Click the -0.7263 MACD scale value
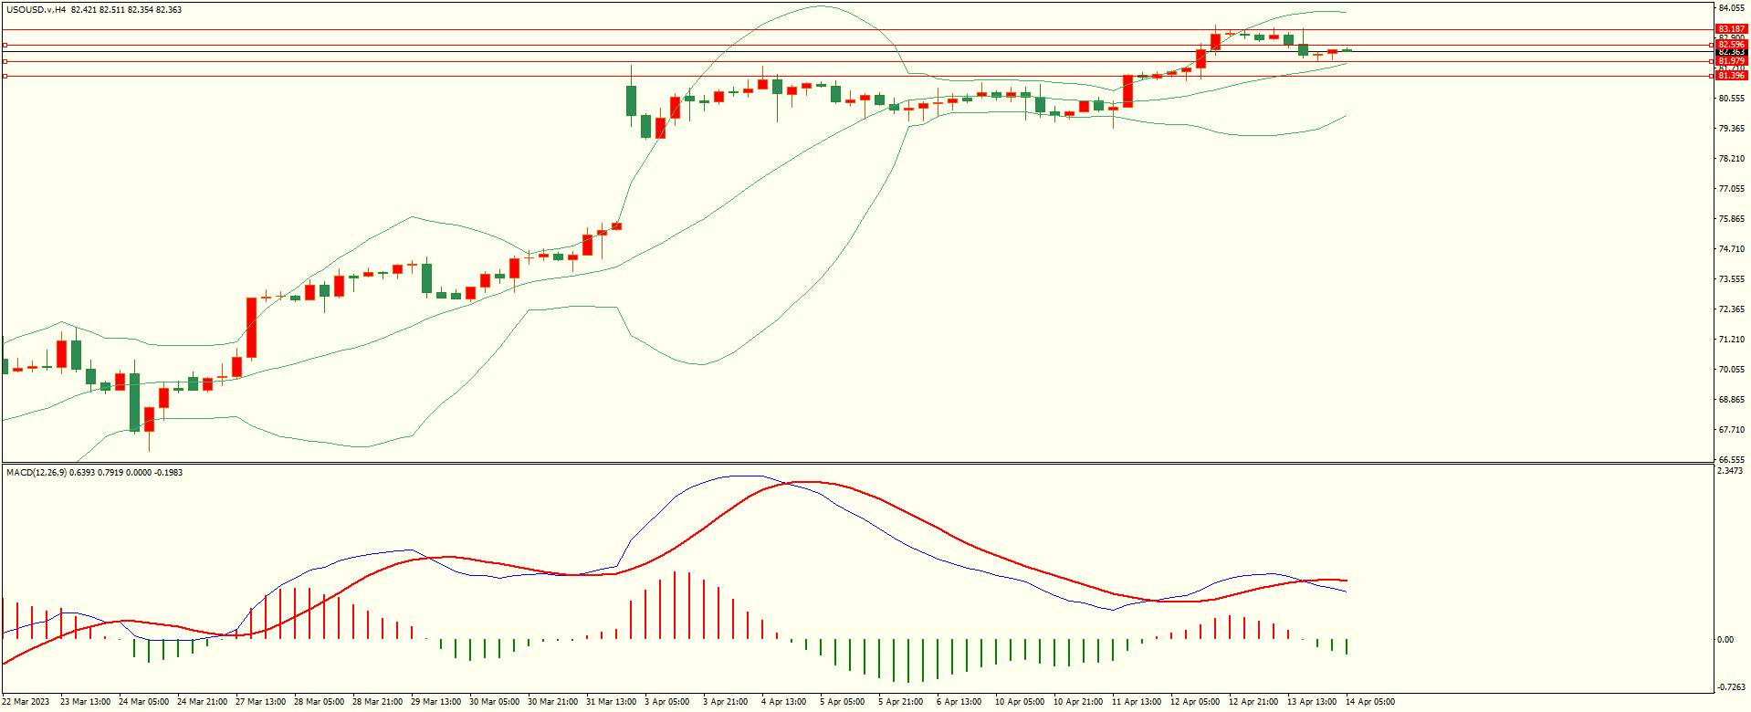 tap(1732, 687)
